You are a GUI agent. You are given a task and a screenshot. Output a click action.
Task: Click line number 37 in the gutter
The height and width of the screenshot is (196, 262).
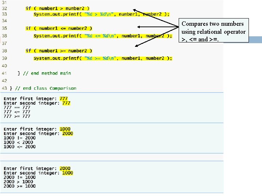(4, 43)
